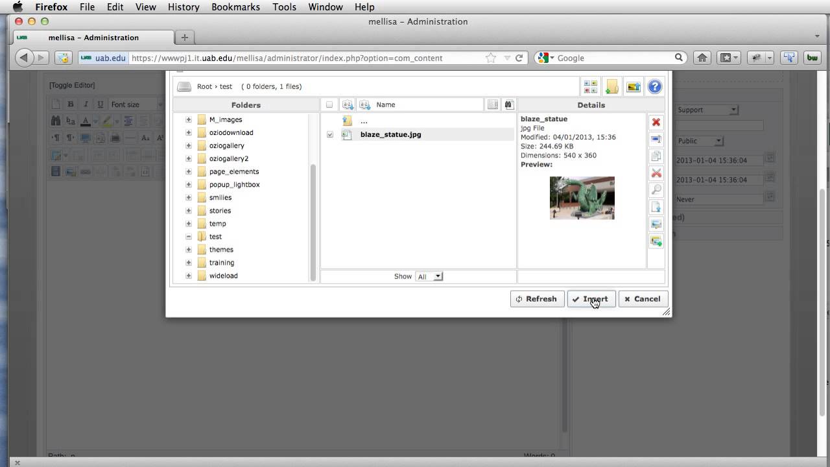Open a new browser tab

click(x=184, y=37)
